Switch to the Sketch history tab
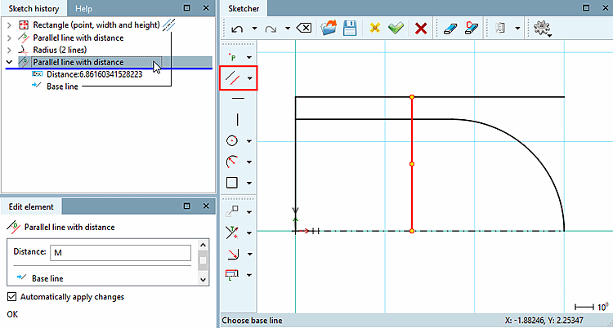Screen dimensions: 613x328 [x=34, y=8]
